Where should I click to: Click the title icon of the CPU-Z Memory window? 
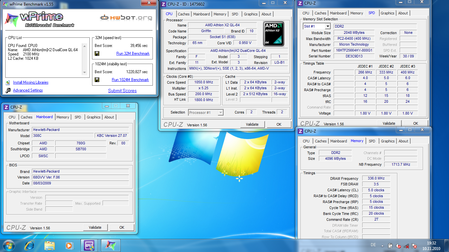(x=300, y=131)
